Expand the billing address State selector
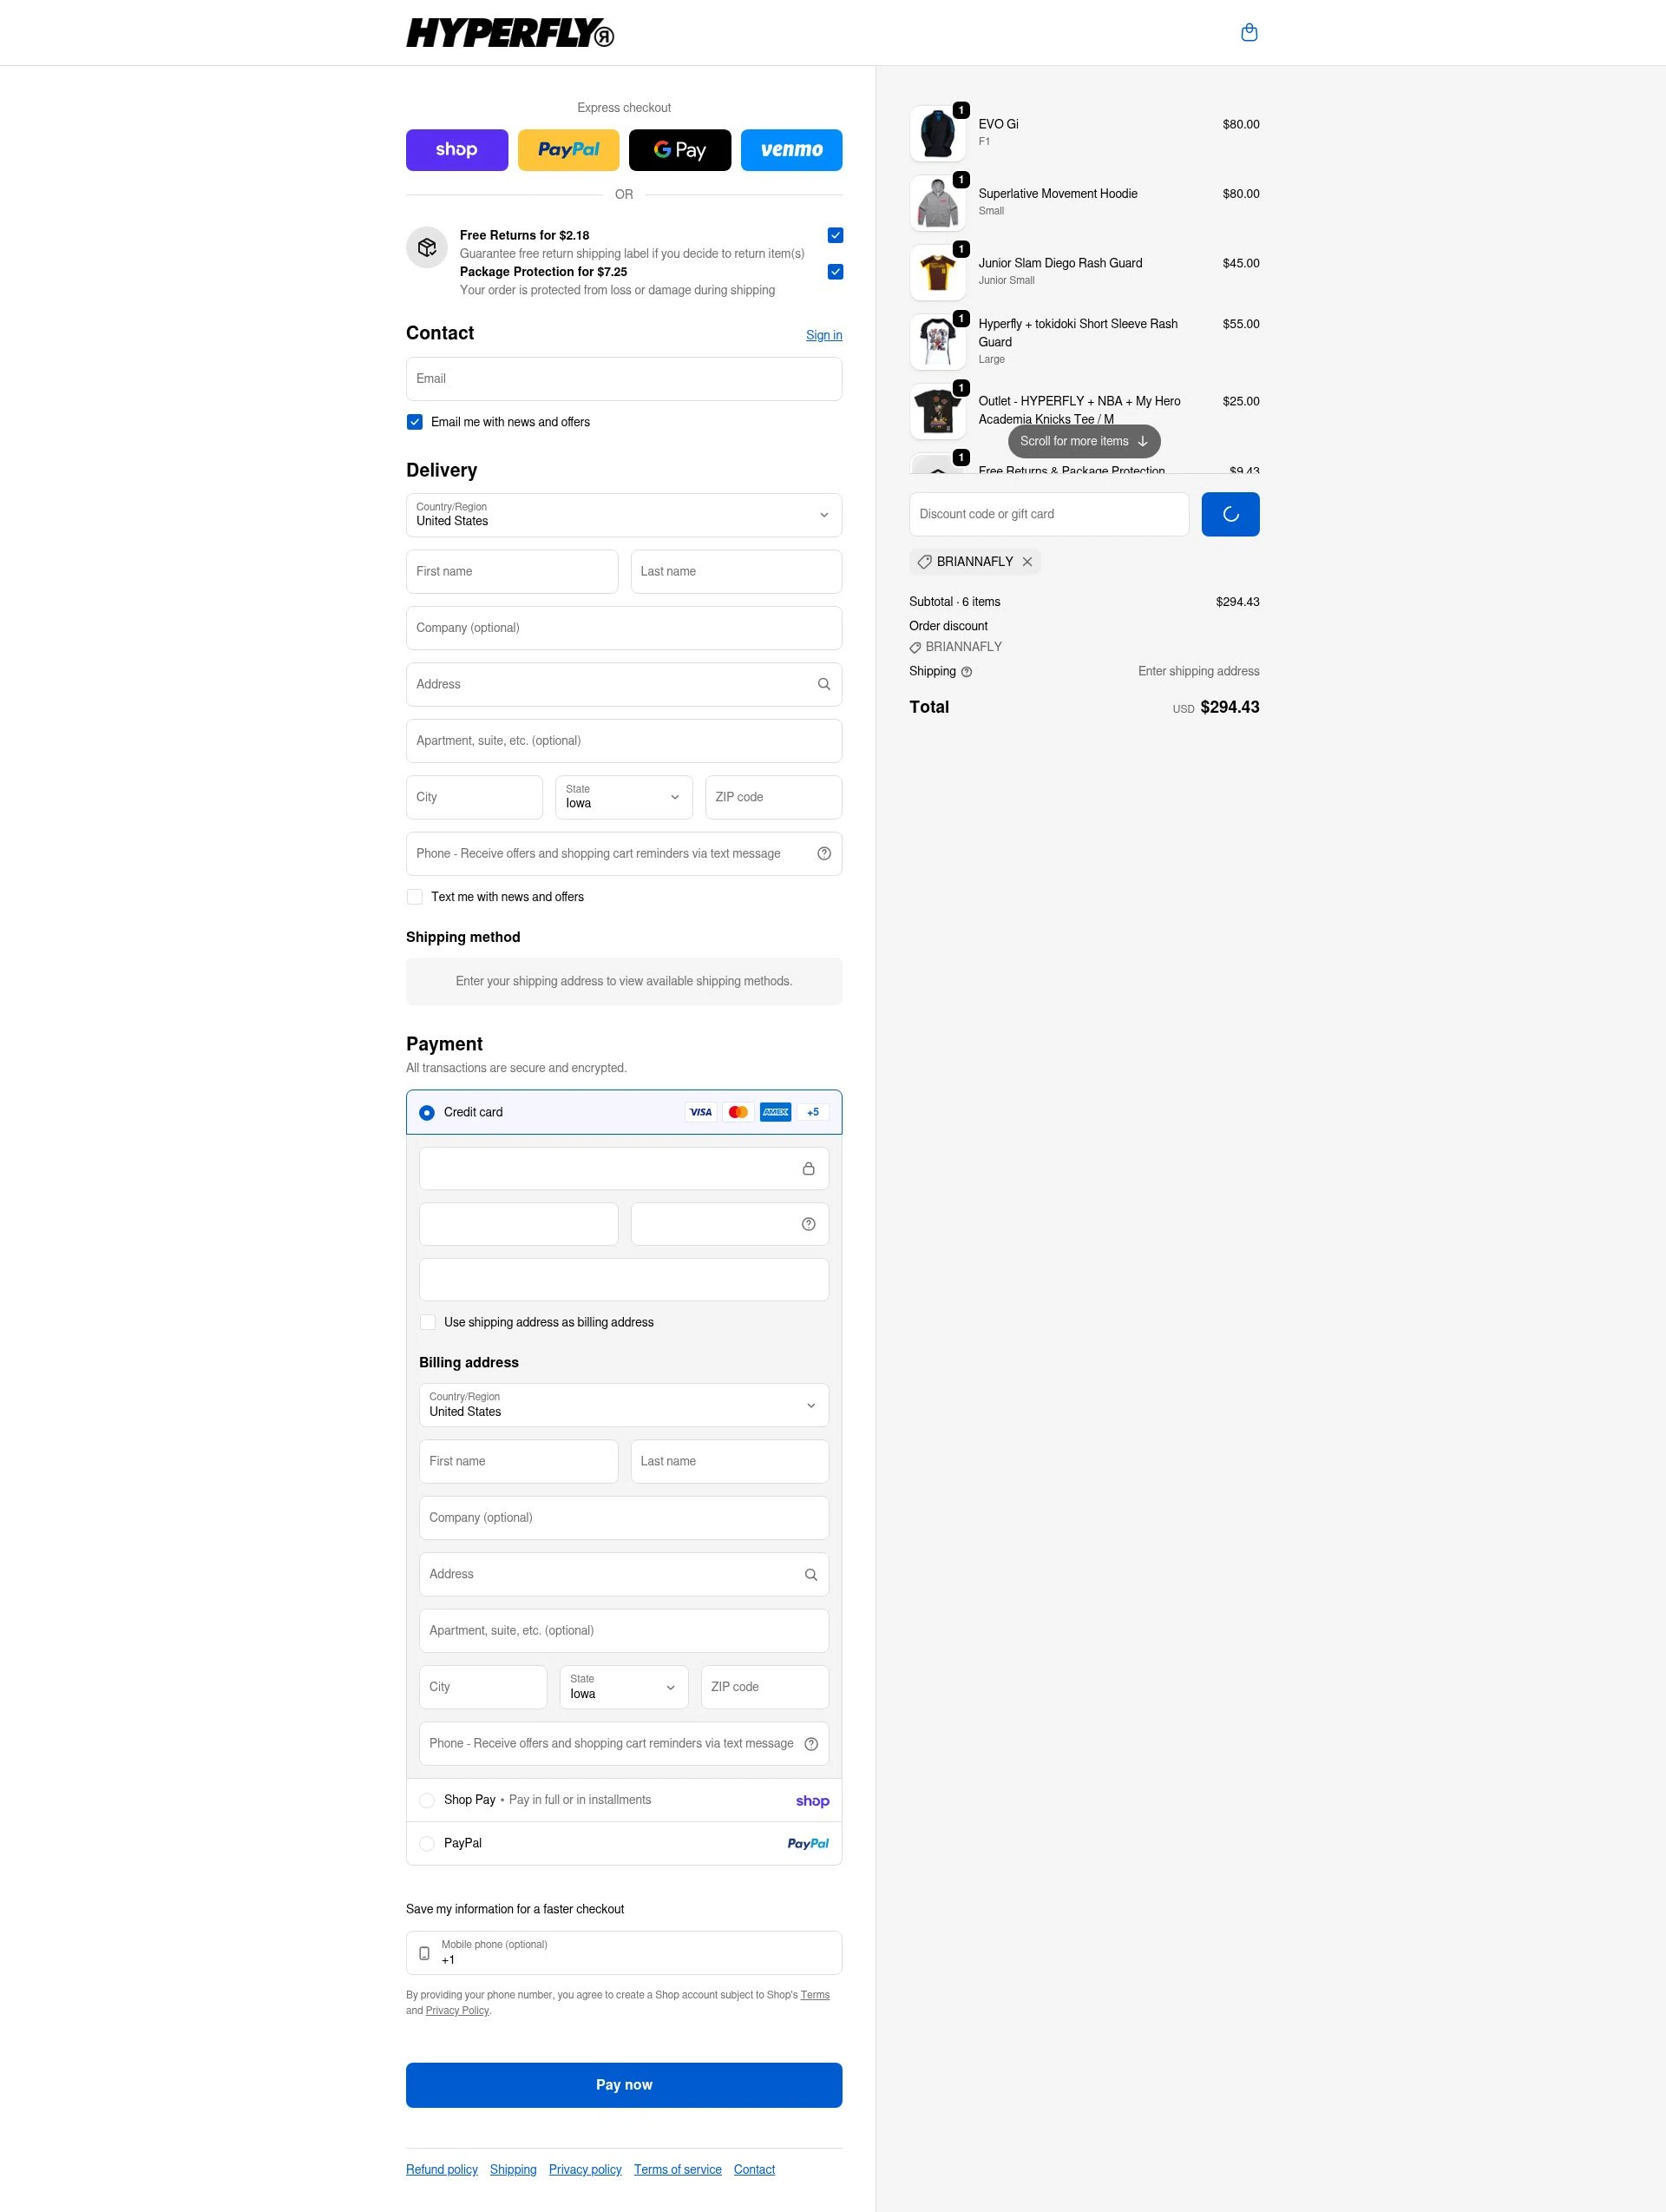Viewport: 1666px width, 2212px height. (623, 1687)
